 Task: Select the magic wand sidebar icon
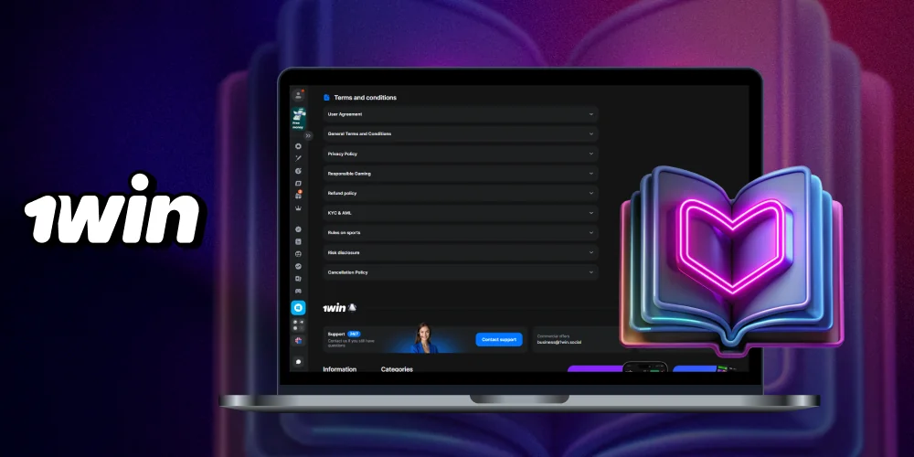(x=299, y=158)
